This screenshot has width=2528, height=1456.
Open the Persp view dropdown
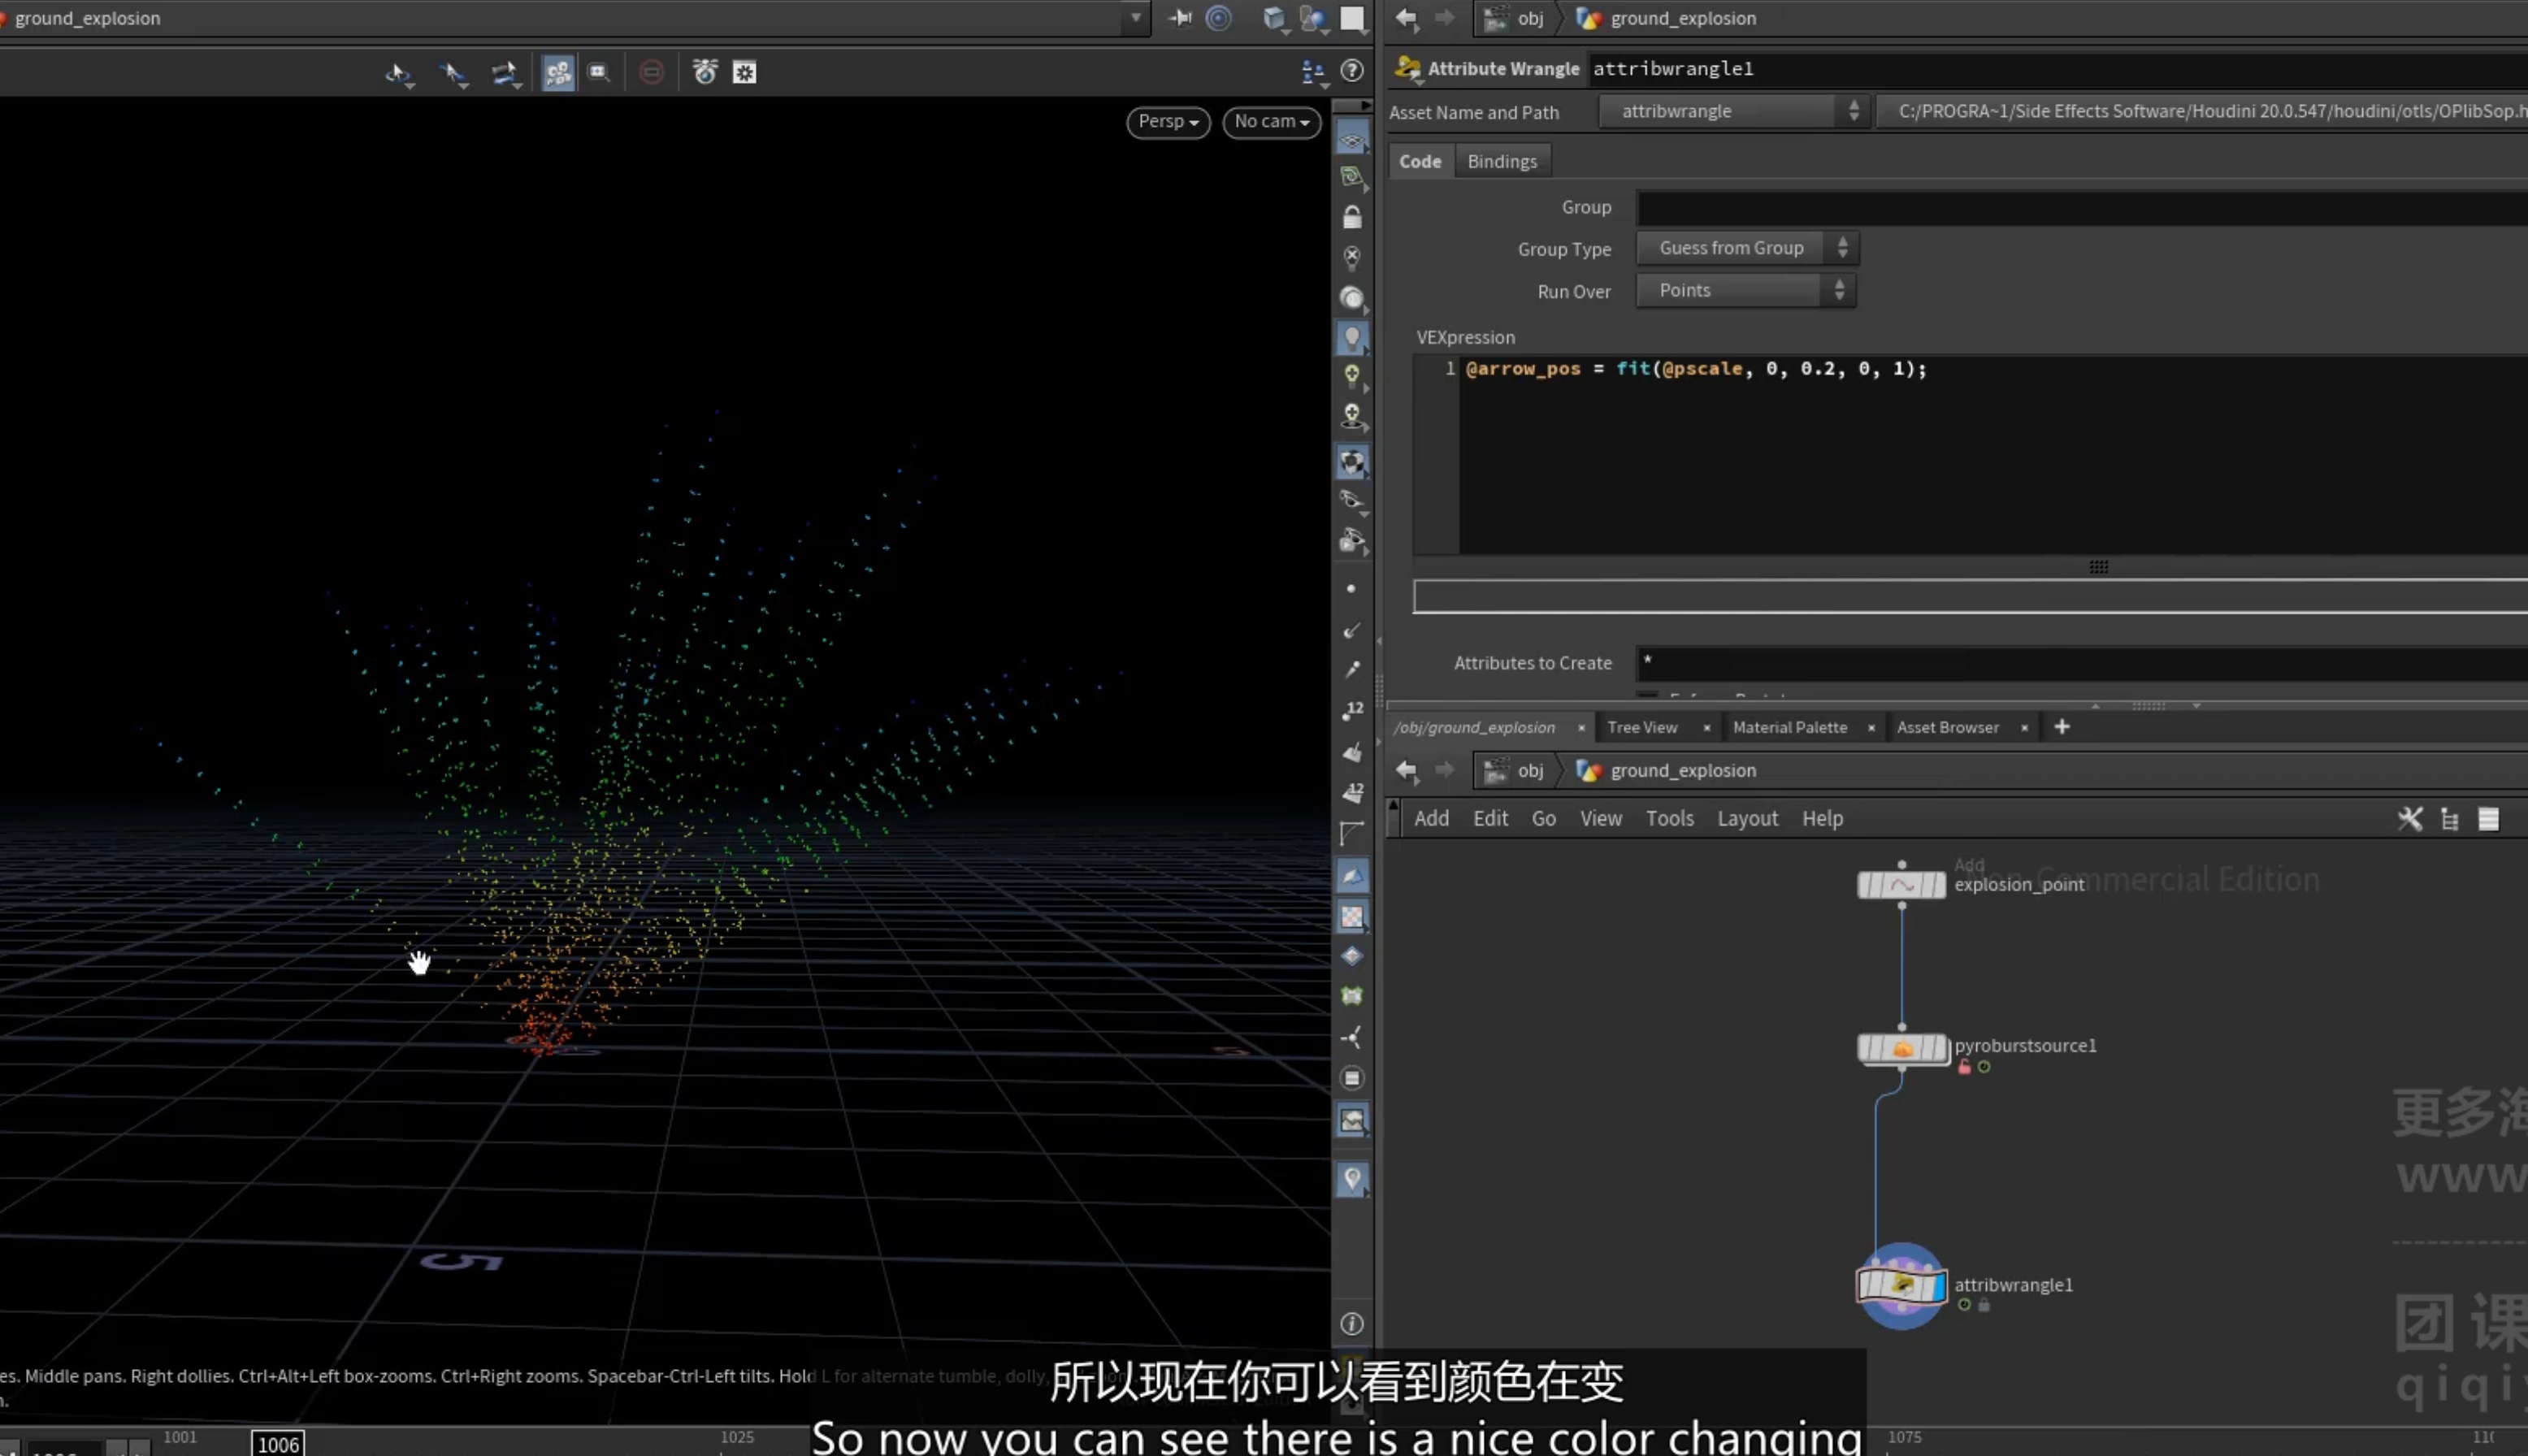point(1168,122)
